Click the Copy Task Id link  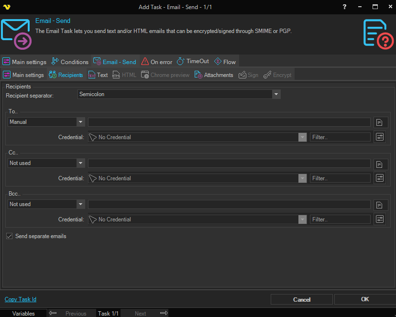[21, 299]
